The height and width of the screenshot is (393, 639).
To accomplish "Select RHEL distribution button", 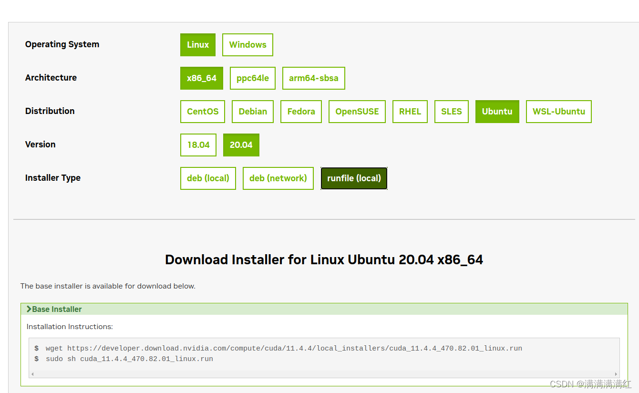I will (410, 112).
